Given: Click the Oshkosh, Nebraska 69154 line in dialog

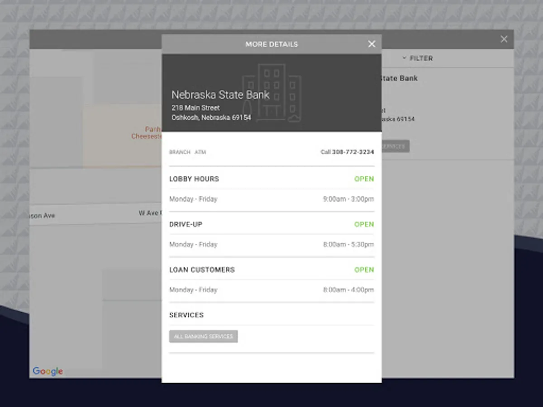Looking at the screenshot, I should point(211,118).
